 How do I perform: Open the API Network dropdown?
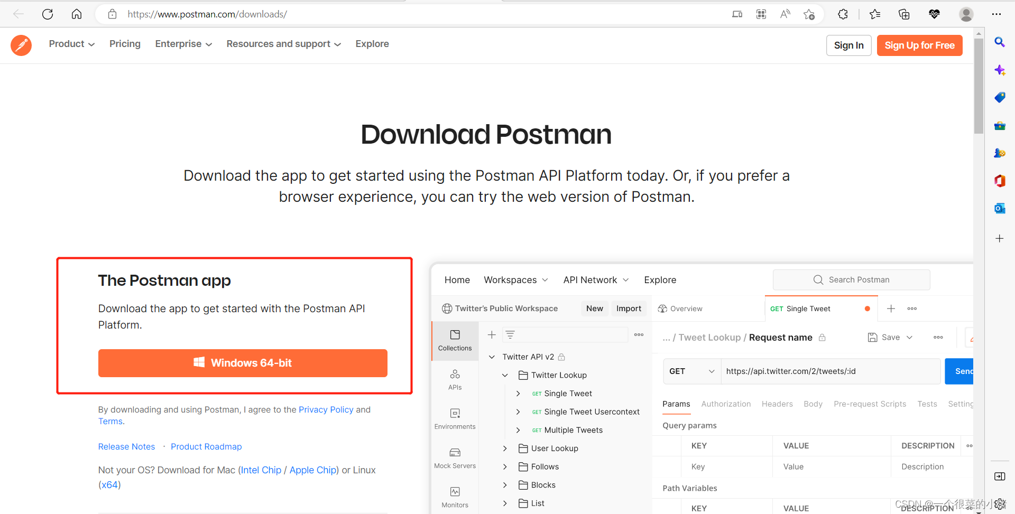pos(596,280)
